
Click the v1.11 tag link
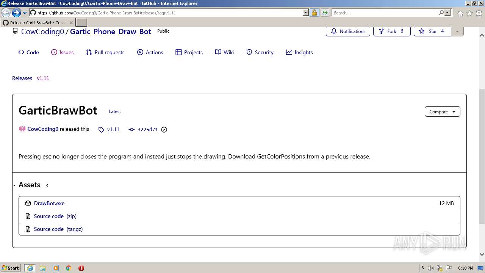(x=109, y=129)
